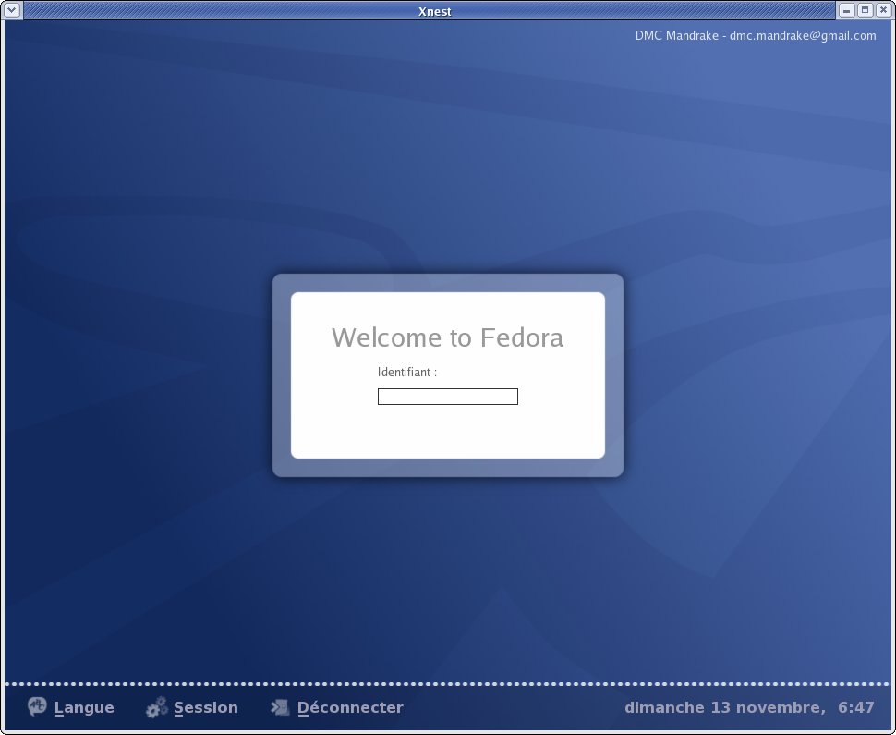The image size is (896, 735).
Task: Minimize the Xnest window
Action: pyautogui.click(x=847, y=10)
